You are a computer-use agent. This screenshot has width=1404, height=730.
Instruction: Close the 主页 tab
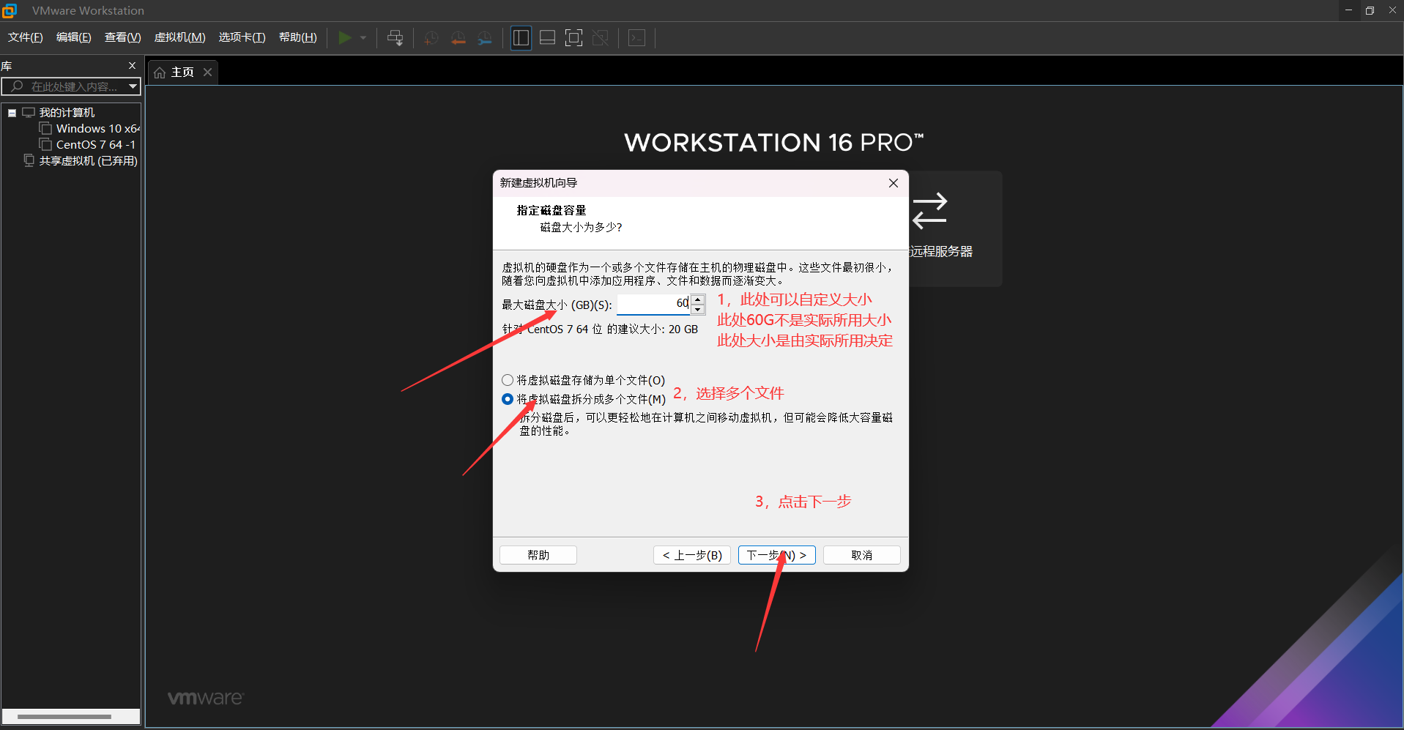208,72
